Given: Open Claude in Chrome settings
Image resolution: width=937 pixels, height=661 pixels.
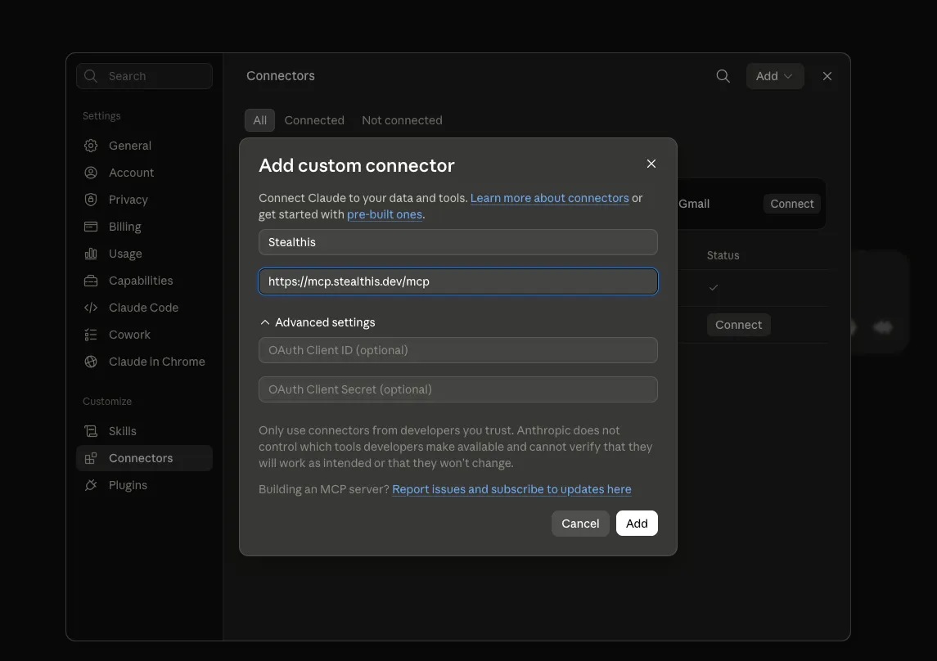Looking at the screenshot, I should [144, 362].
